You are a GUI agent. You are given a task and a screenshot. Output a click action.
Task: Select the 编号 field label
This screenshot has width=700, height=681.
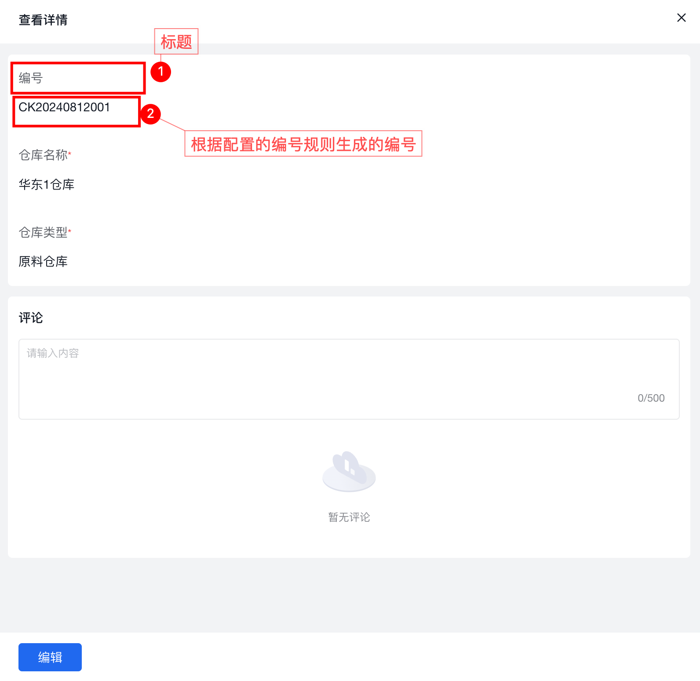click(31, 78)
